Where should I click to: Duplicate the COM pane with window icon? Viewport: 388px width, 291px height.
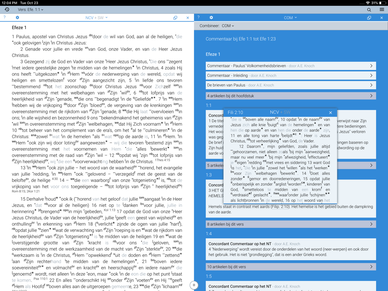pos(369,18)
